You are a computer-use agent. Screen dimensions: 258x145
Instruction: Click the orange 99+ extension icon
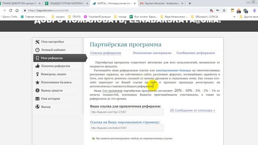tap(239, 11)
